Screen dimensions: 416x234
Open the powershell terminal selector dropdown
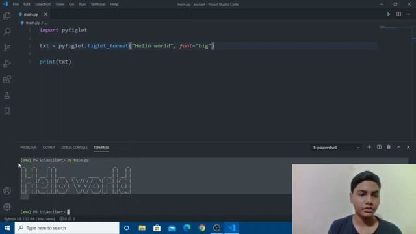click(336, 148)
